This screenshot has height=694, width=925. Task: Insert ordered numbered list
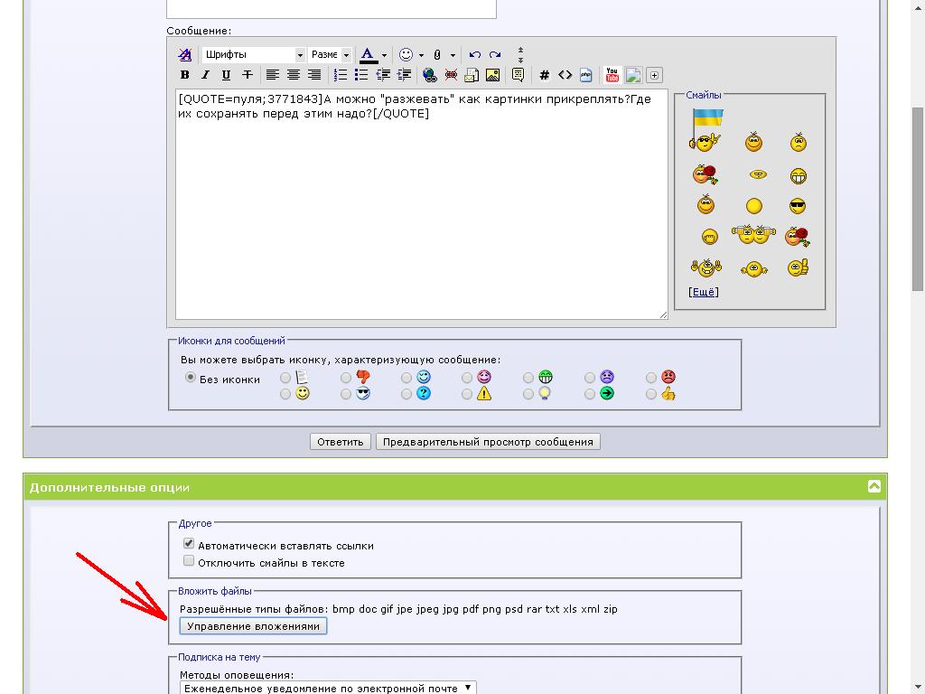(x=341, y=75)
